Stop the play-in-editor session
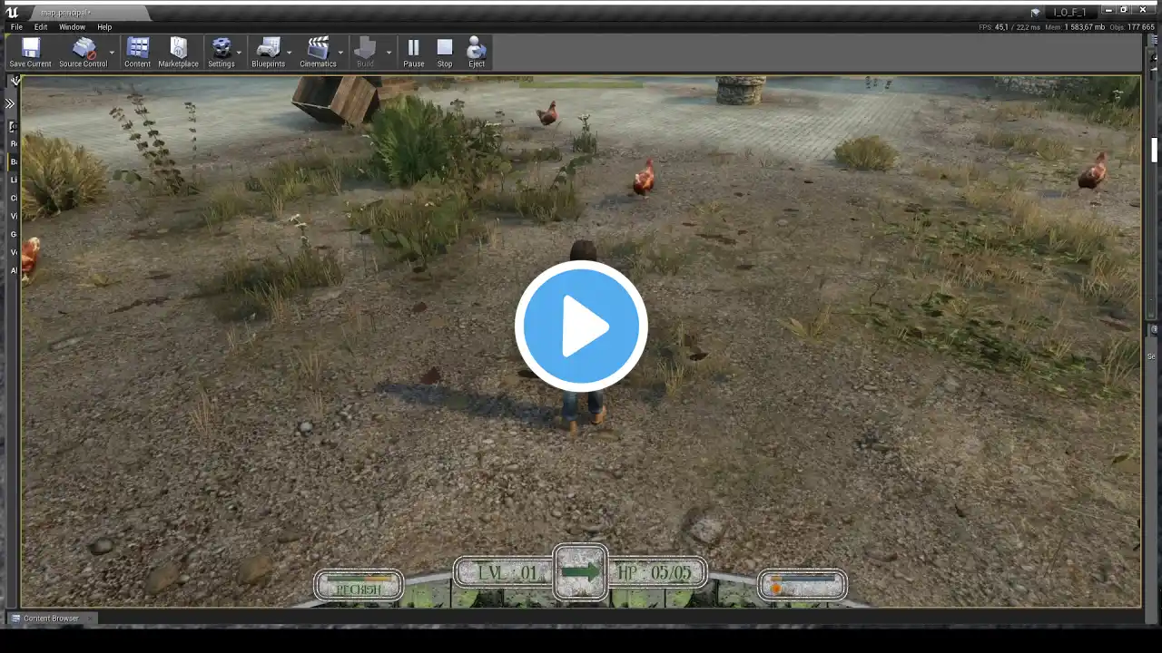Screen dimensions: 1162x653 445,53
